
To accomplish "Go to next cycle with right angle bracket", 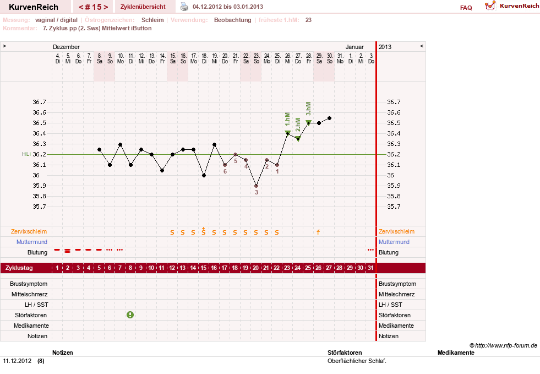I will pos(106,7).
